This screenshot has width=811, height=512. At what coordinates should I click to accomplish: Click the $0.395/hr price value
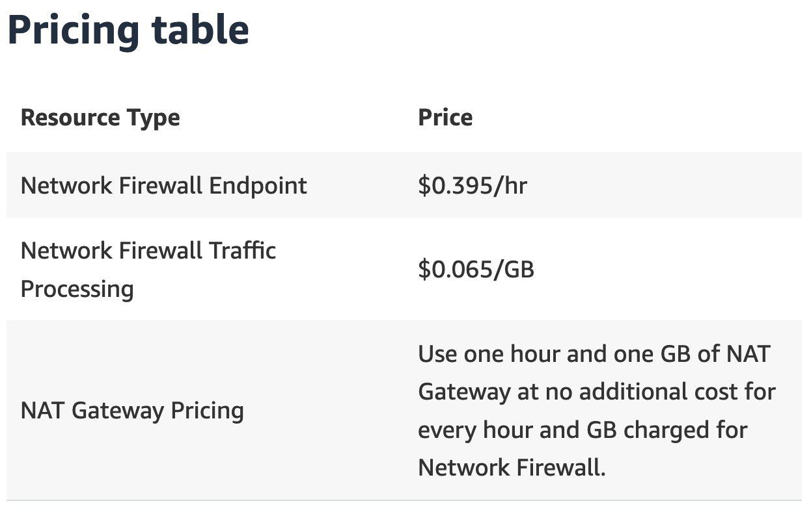tap(472, 186)
